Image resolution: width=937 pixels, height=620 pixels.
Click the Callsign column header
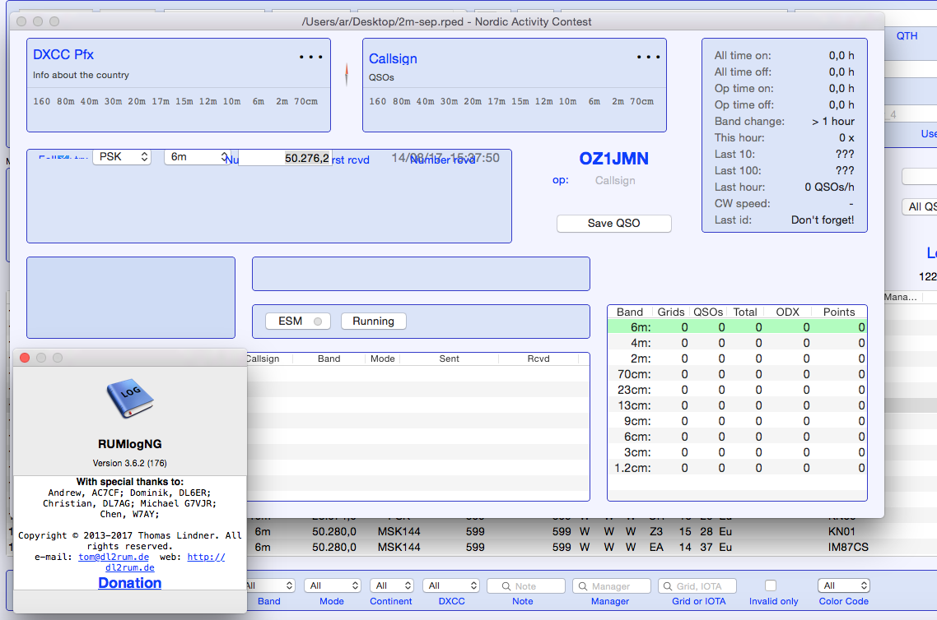(263, 359)
